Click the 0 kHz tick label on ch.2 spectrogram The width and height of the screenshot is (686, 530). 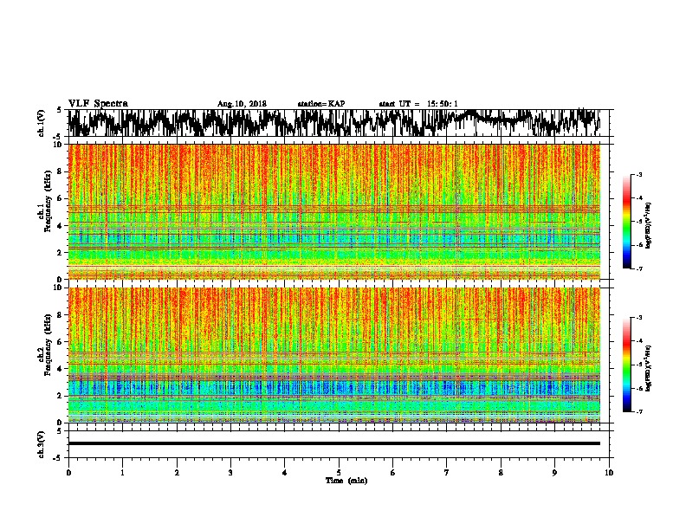pyautogui.click(x=61, y=423)
